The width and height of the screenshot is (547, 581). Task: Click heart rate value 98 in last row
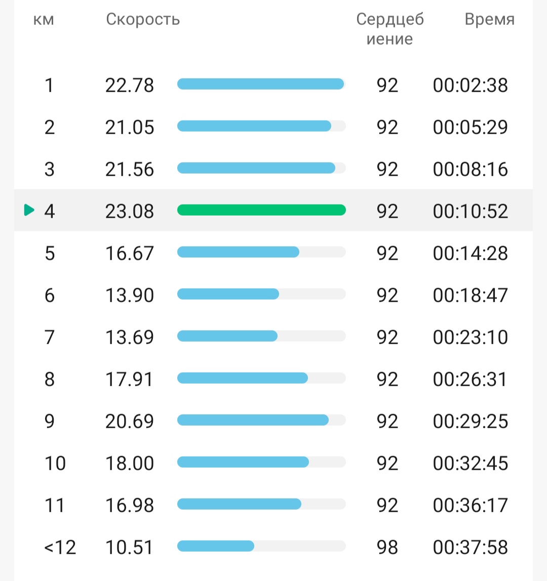[387, 547]
